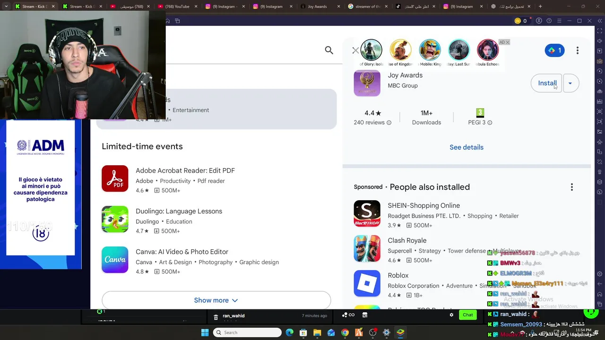This screenshot has height=340, width=605.
Task: Open BlueStacks settings gear in the sidebar
Action: 600,274
